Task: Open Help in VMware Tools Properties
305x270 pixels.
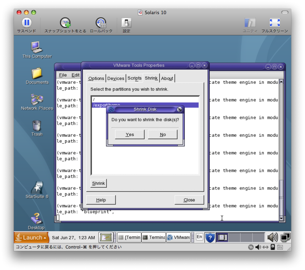Action: (x=101, y=200)
